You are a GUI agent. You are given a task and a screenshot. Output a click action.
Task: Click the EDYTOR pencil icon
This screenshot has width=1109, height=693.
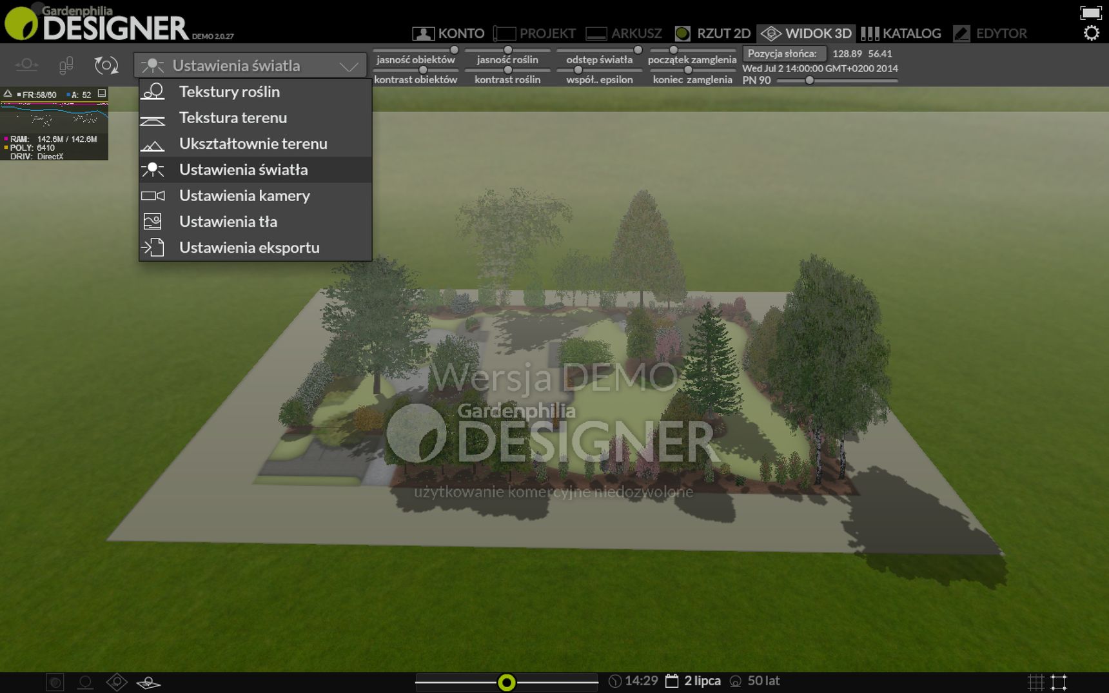961,34
